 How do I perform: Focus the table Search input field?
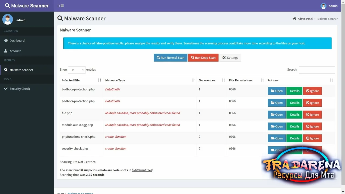coord(317,70)
